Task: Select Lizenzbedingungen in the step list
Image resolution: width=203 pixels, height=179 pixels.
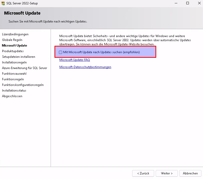Action: coord(15,34)
